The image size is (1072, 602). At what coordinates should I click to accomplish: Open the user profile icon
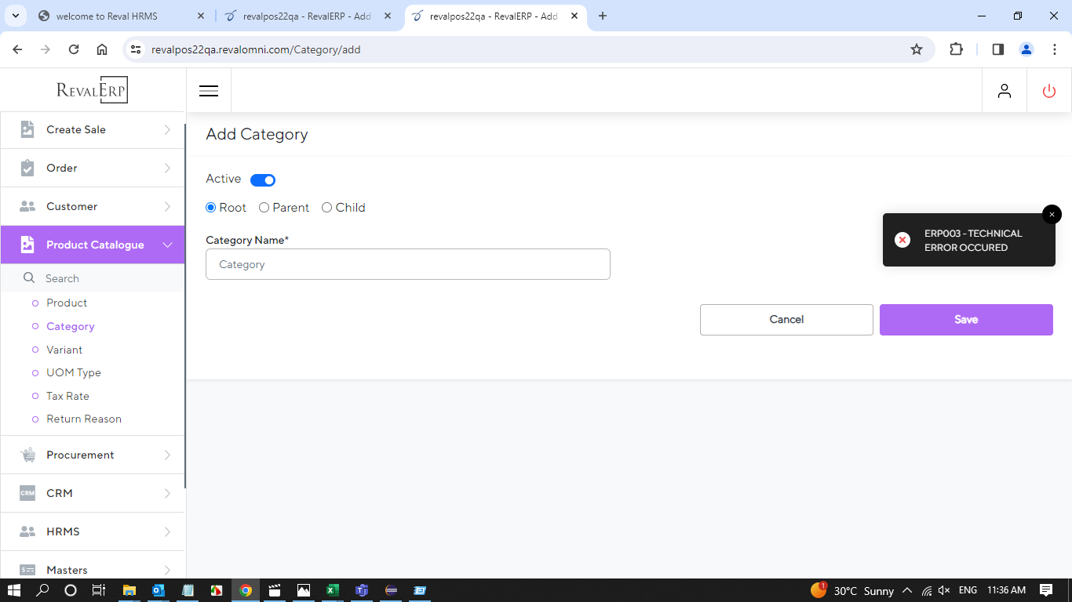[1005, 91]
